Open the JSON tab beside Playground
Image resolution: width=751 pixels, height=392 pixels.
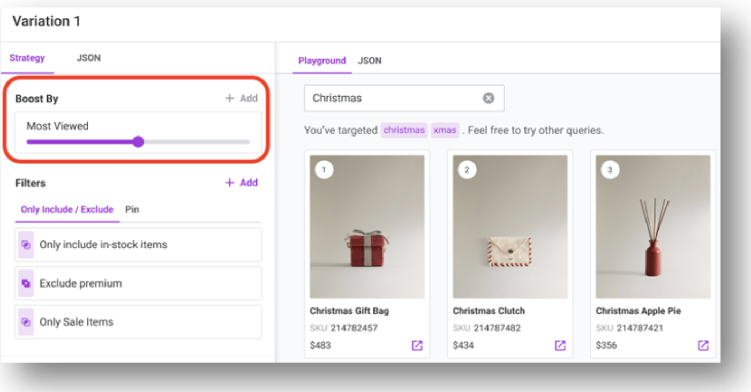click(370, 61)
